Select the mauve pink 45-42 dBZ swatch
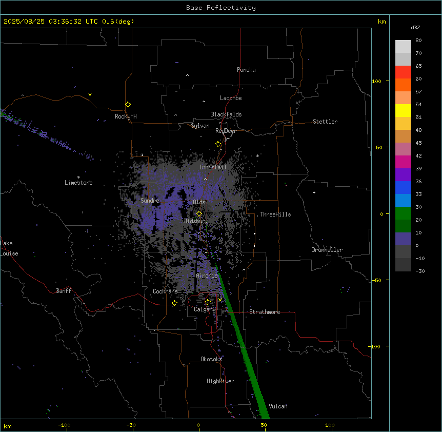 click(x=403, y=149)
